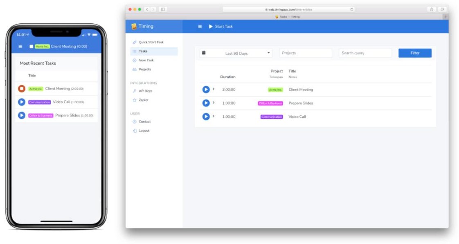Viewport: 459px width, 244px height.
Task: Select the Tasks — Timing browser tab
Action: (x=287, y=17)
